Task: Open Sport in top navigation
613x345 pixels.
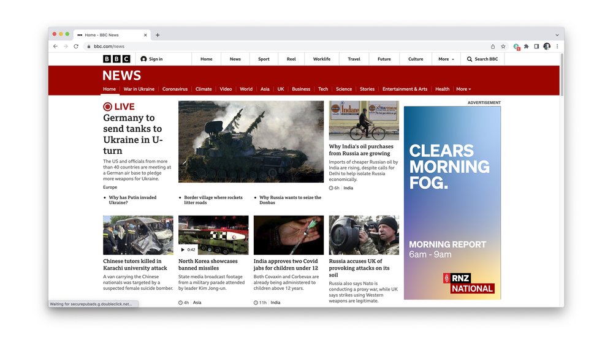Action: [264, 59]
